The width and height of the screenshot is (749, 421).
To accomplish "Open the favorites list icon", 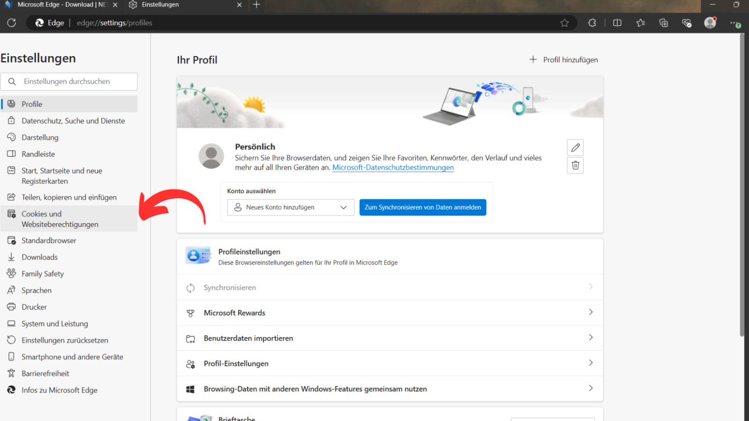I will [640, 23].
